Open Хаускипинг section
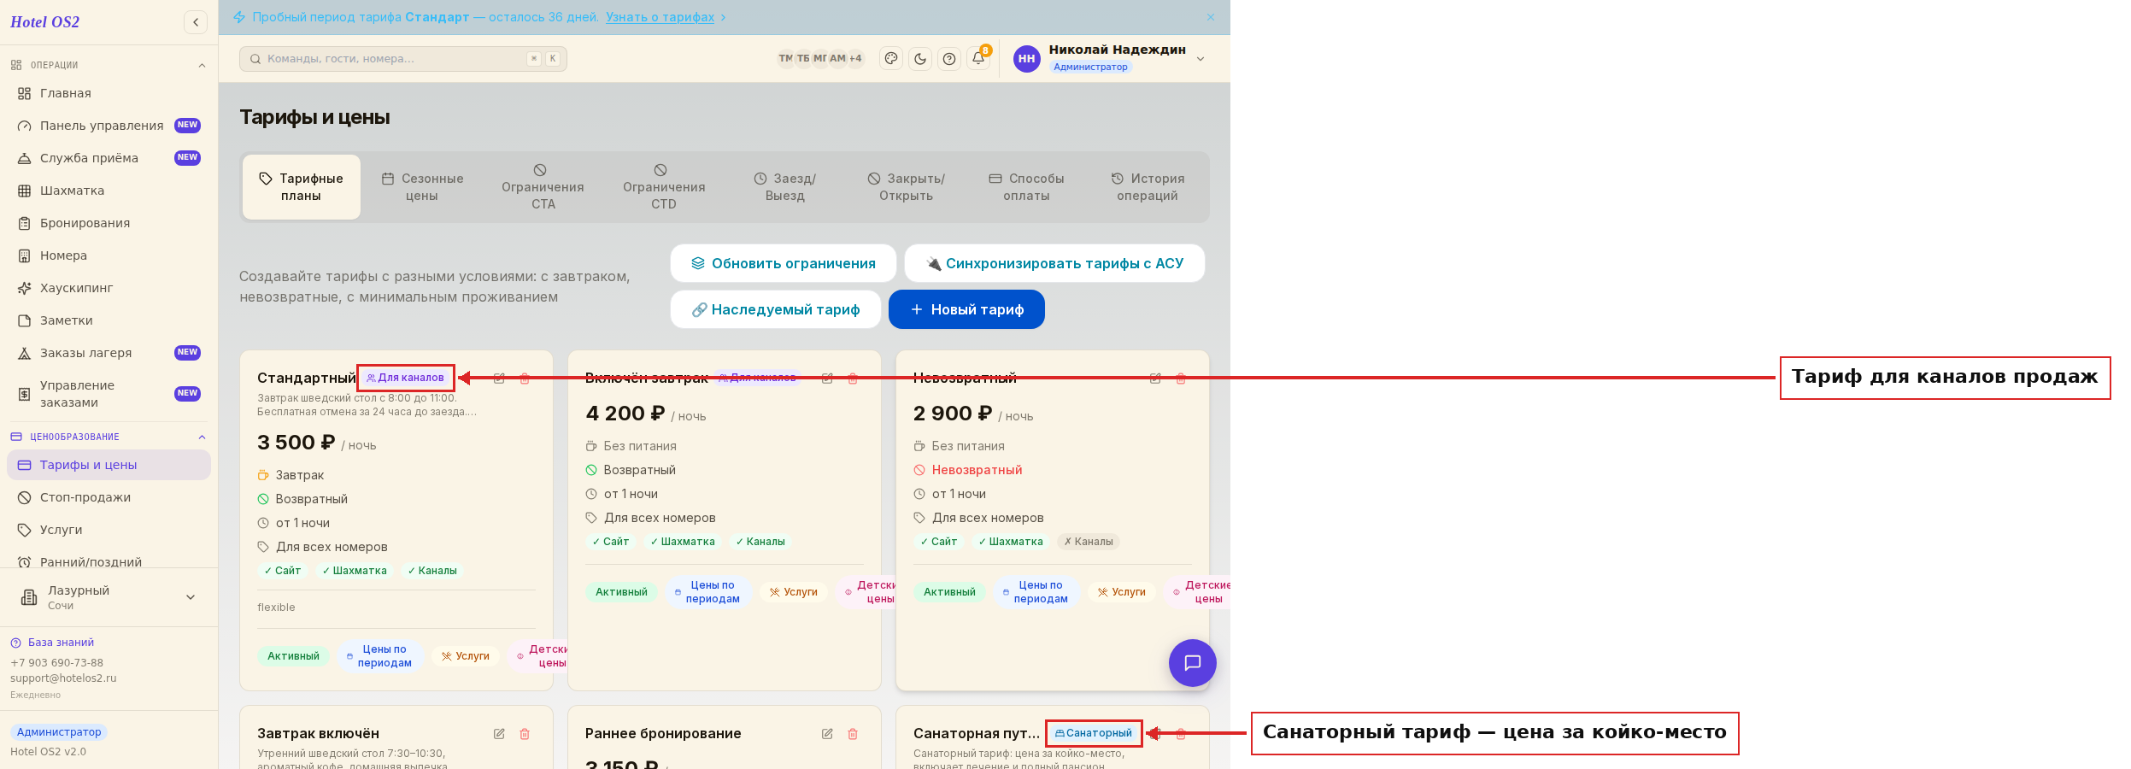This screenshot has height=769, width=2131. point(109,288)
